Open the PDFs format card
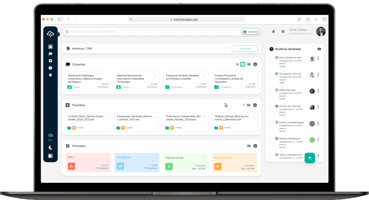Viewport: 369px width, 200px height. tap(88, 163)
